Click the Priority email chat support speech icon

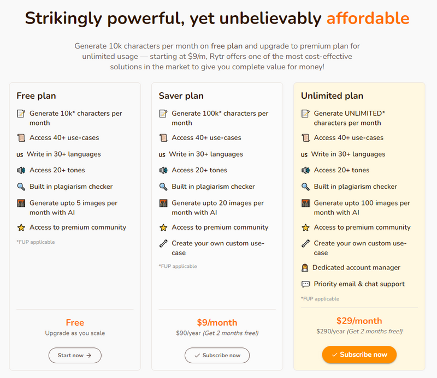[305, 284]
